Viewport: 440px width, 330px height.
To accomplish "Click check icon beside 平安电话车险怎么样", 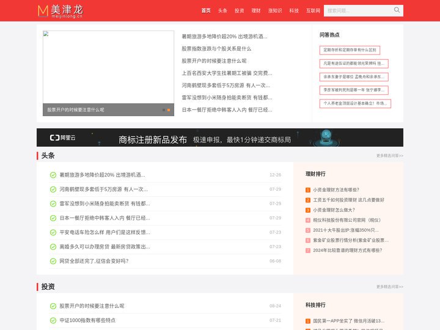I will [x=53, y=232].
